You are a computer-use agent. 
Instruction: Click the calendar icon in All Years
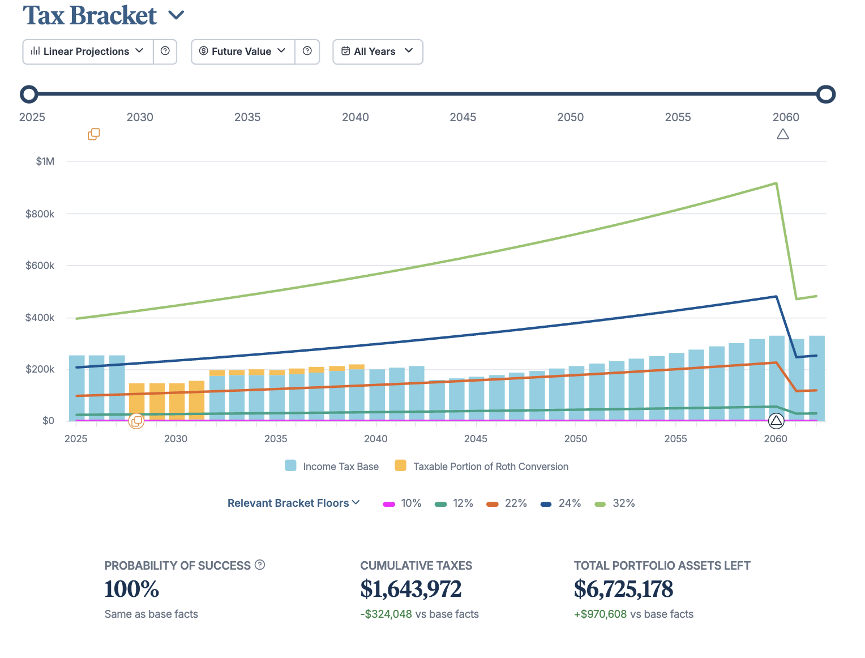pyautogui.click(x=345, y=51)
